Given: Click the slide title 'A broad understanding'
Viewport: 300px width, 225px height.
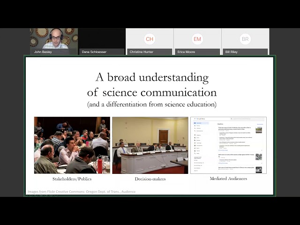Looking at the screenshot, I should 152,78.
